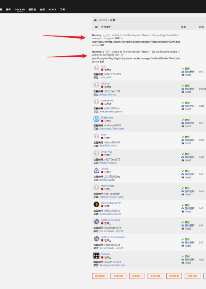Select the Tailscale container ID 47ceb1791c72
Viewport: 206px width, 289px height.
[113, 262]
